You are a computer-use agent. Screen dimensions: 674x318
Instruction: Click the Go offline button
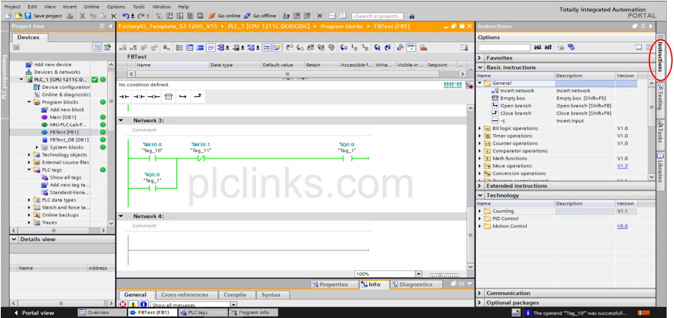click(260, 16)
